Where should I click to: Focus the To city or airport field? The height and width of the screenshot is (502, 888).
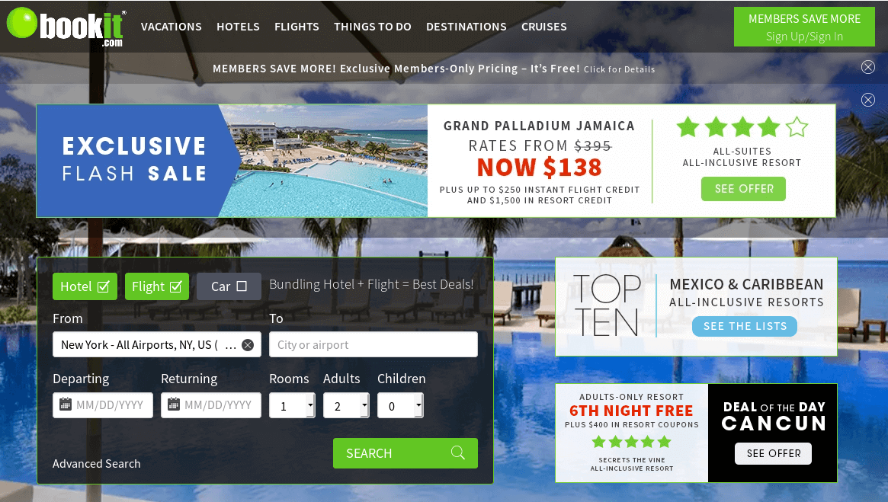tap(373, 344)
